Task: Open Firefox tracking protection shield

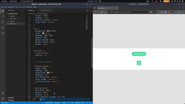Action: (x=109, y=12)
